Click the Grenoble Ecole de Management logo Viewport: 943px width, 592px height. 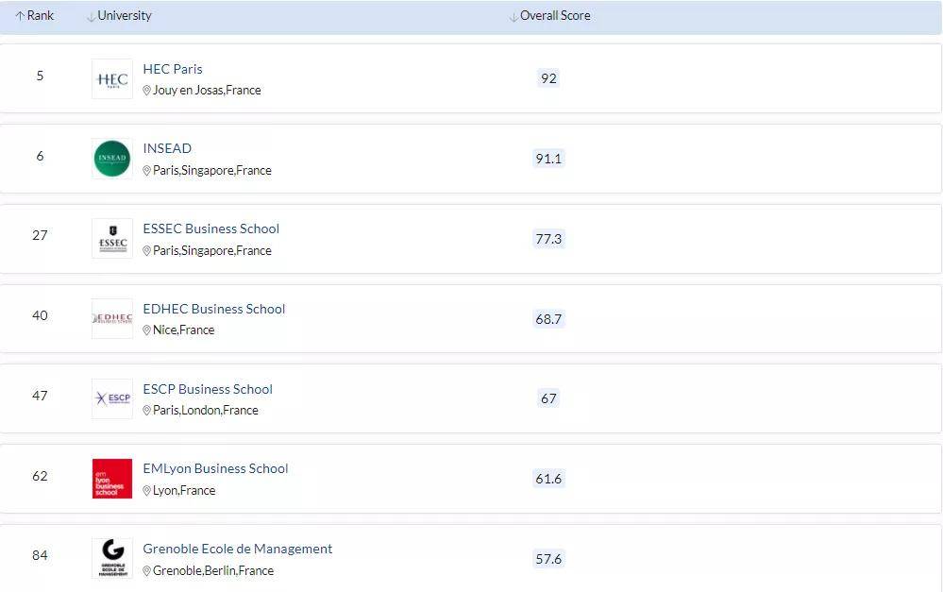[112, 558]
